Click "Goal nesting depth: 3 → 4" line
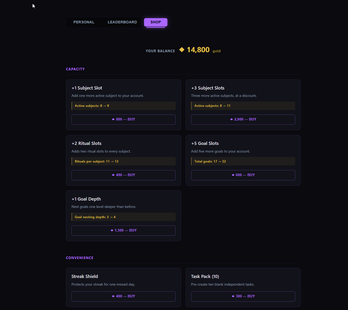The width and height of the screenshot is (348, 310). click(x=124, y=217)
